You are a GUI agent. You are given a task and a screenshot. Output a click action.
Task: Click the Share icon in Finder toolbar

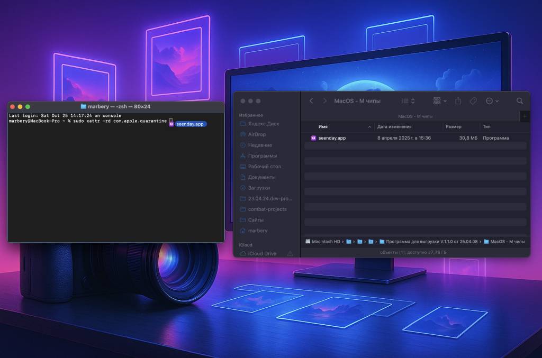point(458,101)
